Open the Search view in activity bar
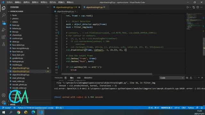The height and width of the screenshot is (115, 205). [x=4, y=15]
